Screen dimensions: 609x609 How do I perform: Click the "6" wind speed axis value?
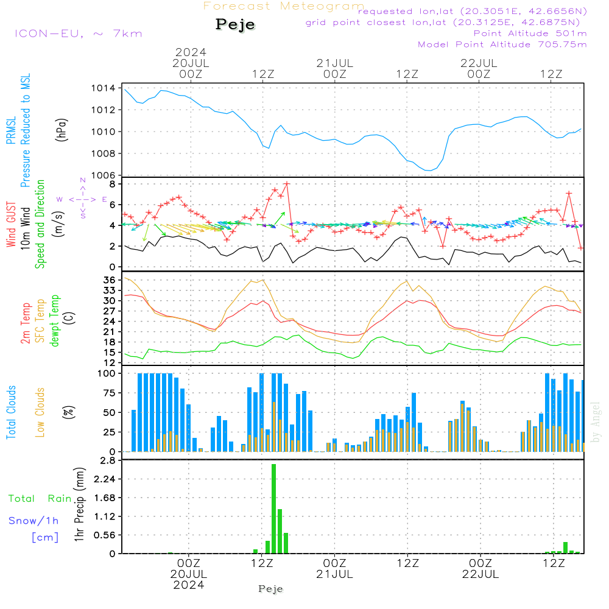[112, 205]
